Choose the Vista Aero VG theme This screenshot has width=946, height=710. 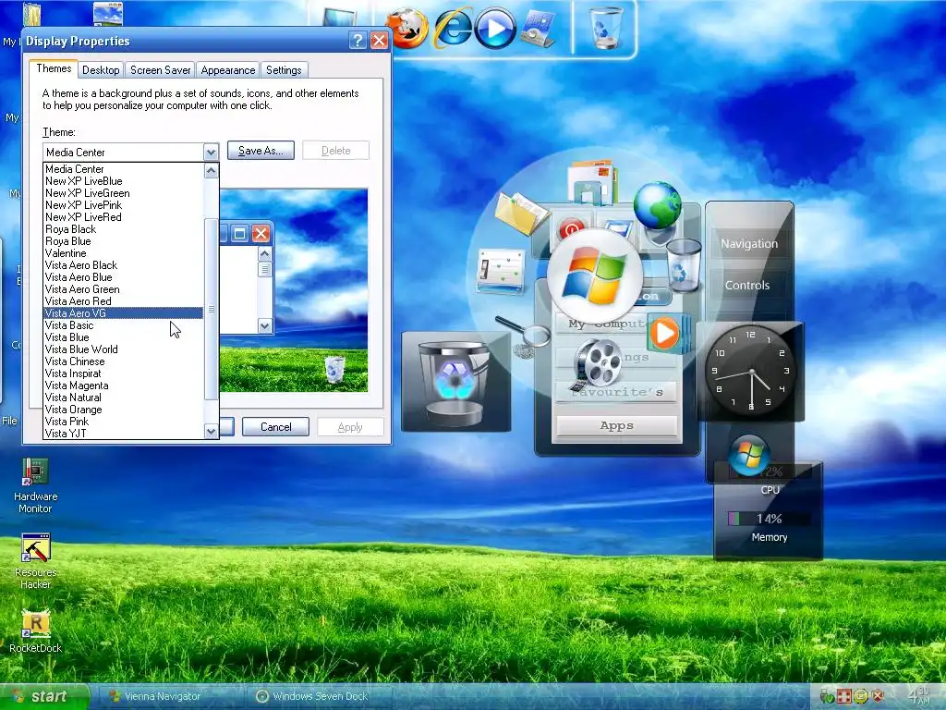(x=123, y=312)
